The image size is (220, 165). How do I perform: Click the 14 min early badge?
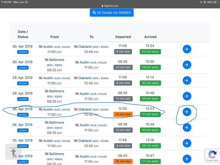150,67
